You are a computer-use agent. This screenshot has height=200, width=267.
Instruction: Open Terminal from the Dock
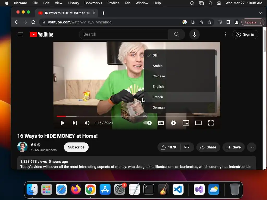click(149, 189)
